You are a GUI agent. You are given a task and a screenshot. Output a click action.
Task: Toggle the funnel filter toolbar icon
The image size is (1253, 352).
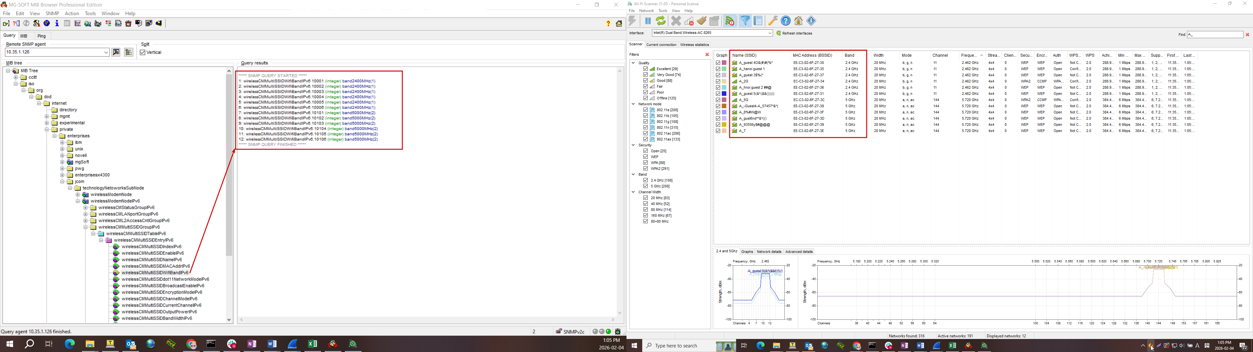(745, 21)
